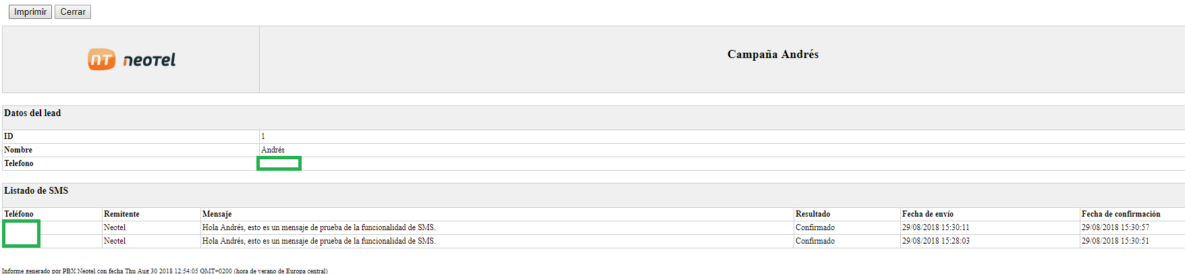Click Neotel sender in first SMS row
1185x274 pixels.
pos(115,227)
